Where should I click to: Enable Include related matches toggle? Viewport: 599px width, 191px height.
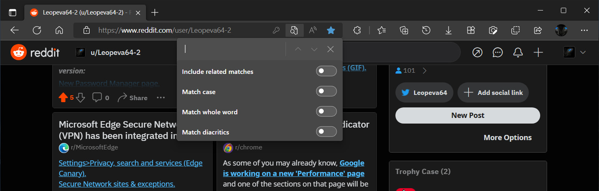coord(326,71)
